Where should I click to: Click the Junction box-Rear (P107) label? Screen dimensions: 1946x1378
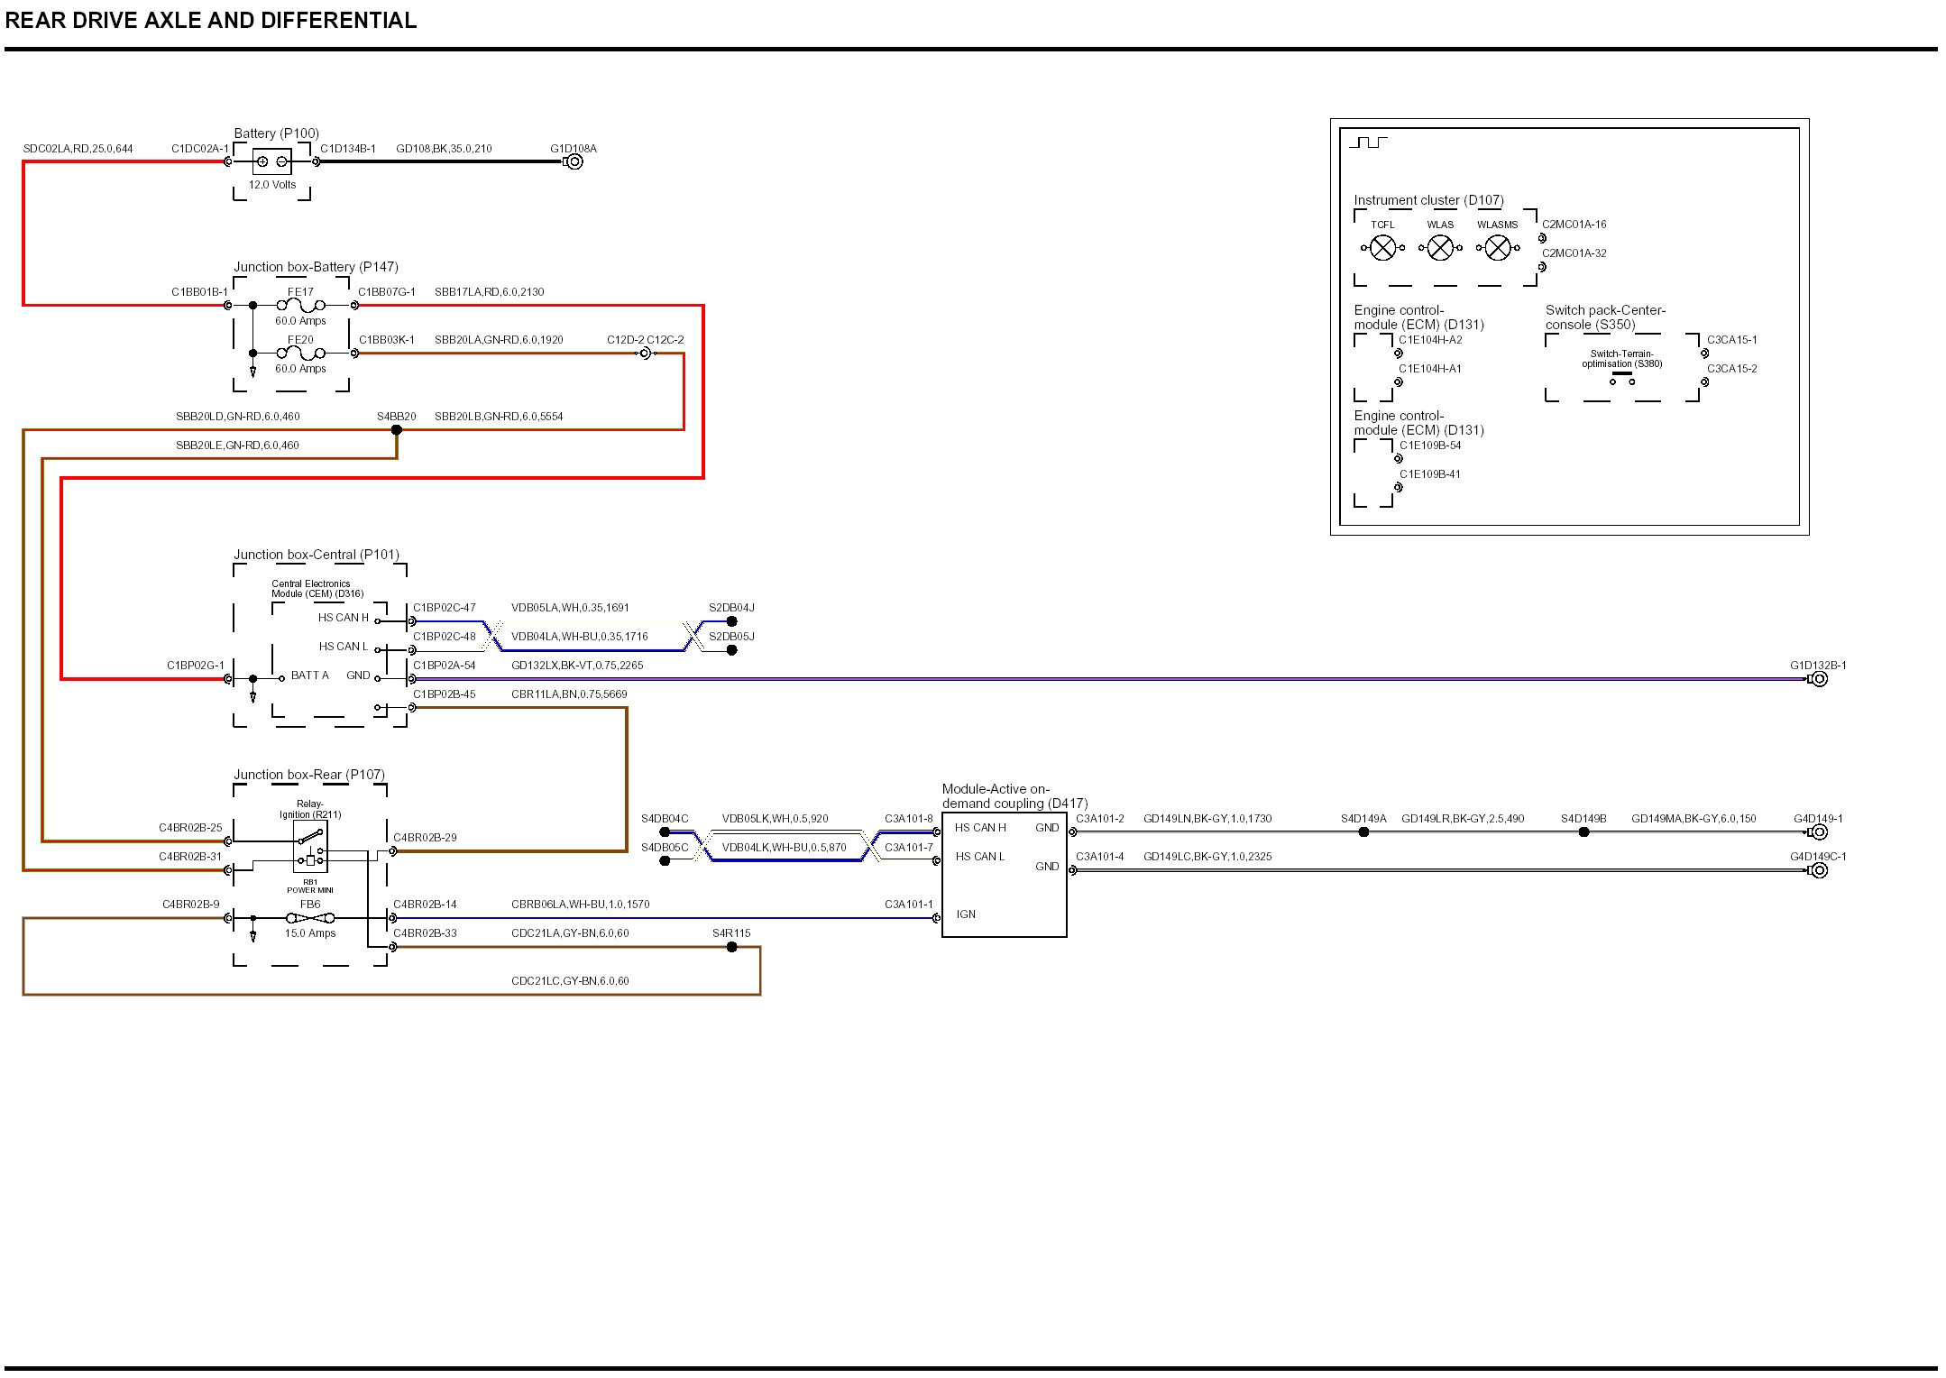(x=309, y=775)
